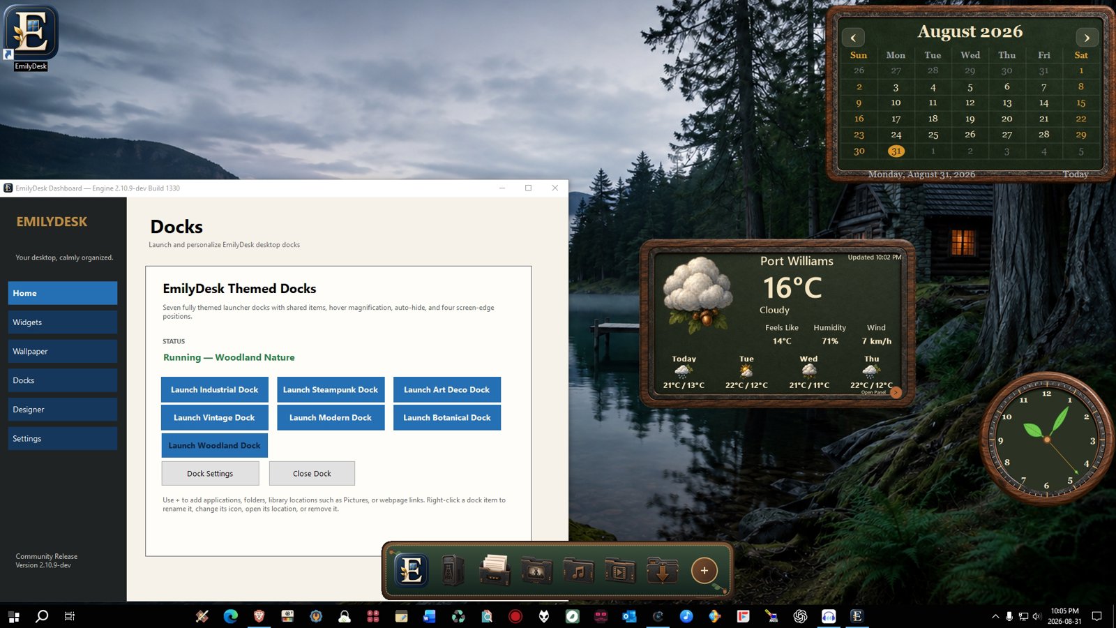Open the Pictures folder dock icon
The height and width of the screenshot is (628, 1116).
click(536, 571)
